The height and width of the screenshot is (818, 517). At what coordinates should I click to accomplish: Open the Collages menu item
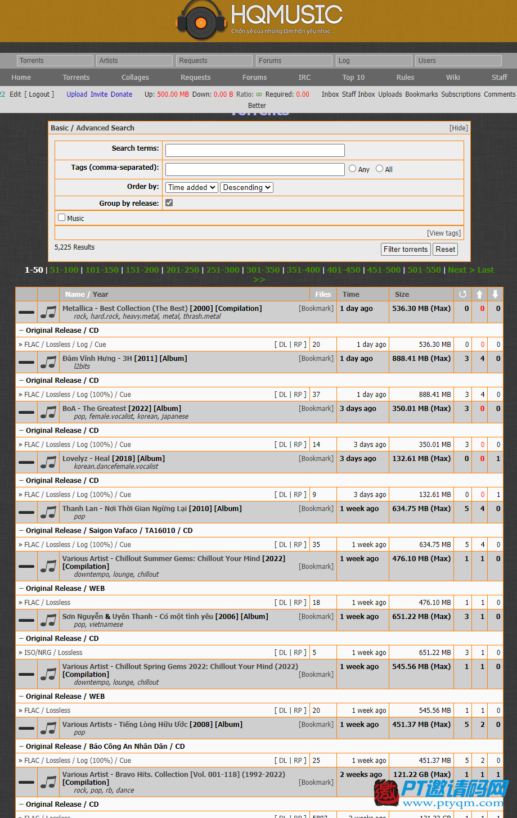click(x=135, y=77)
